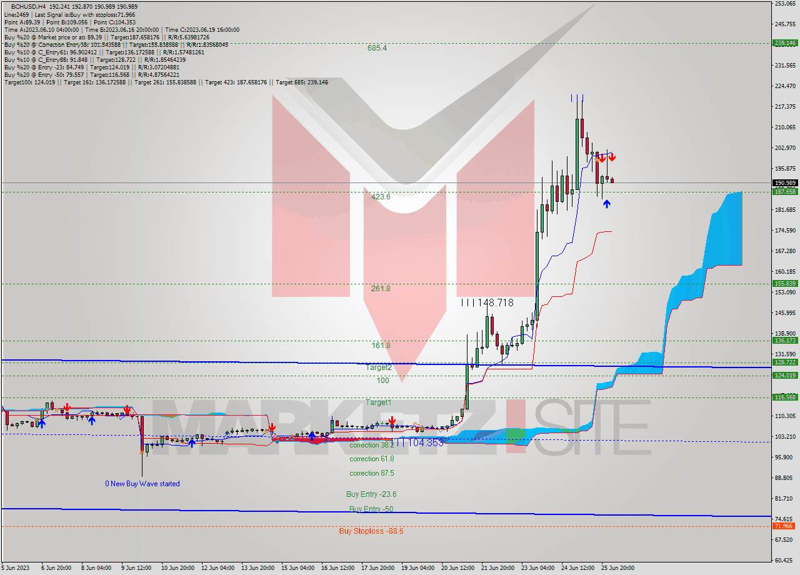
Task: Click the 174.590 price axis value
Action: (x=785, y=231)
